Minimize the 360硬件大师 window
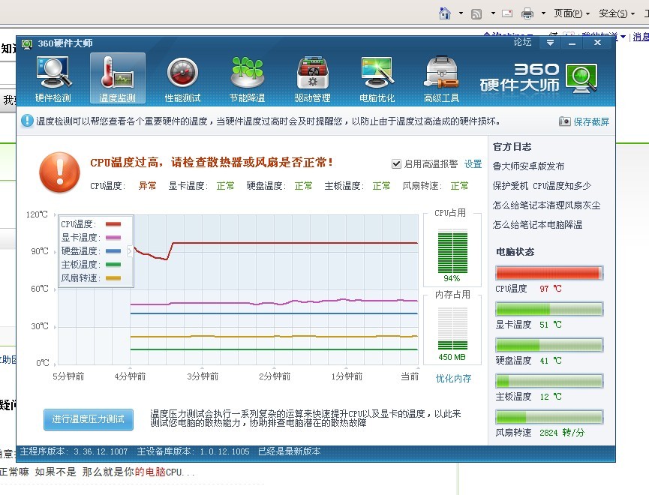The image size is (649, 495). (572, 42)
